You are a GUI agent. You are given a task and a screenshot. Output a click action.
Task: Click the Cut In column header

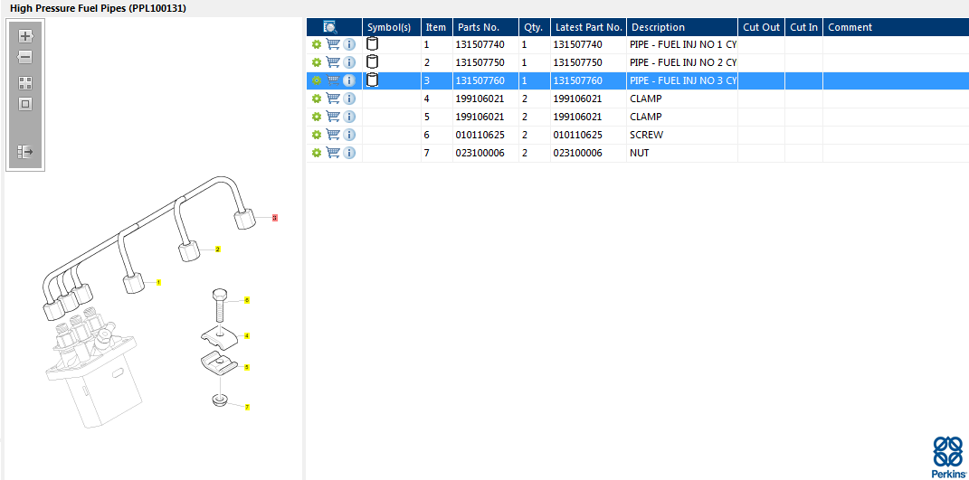[x=804, y=27]
